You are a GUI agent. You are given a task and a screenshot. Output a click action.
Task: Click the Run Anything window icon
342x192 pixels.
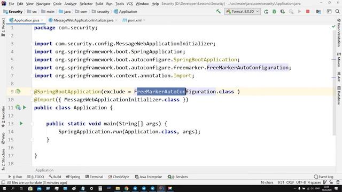coord(329,12)
